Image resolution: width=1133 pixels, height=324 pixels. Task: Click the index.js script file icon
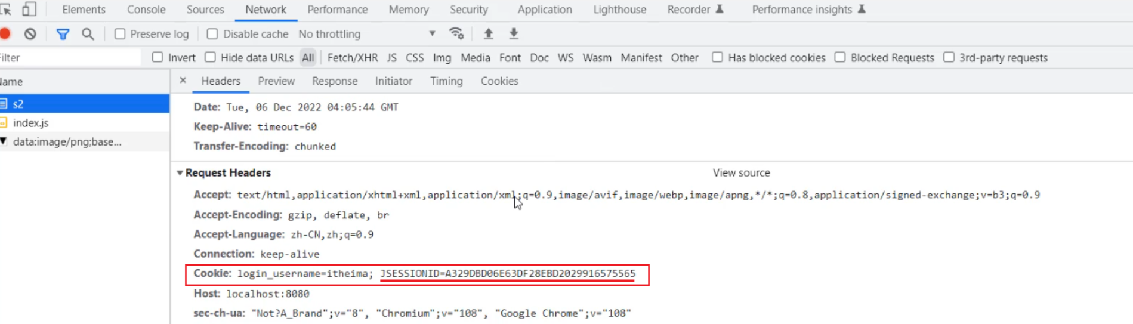[4, 123]
